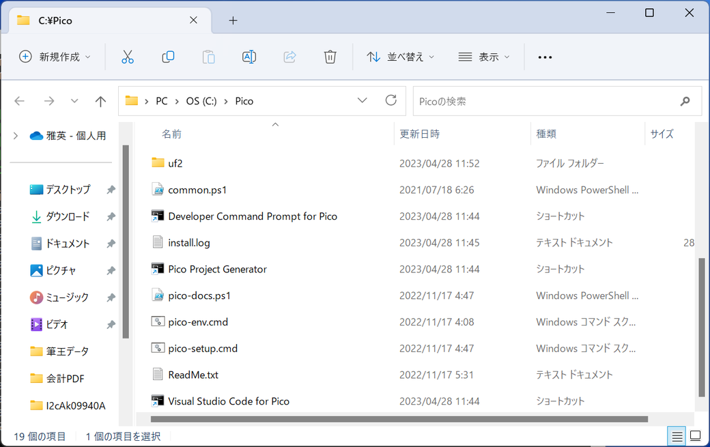Image resolution: width=710 pixels, height=447 pixels.
Task: Select the ReadMe.txt file icon
Action: (x=158, y=374)
